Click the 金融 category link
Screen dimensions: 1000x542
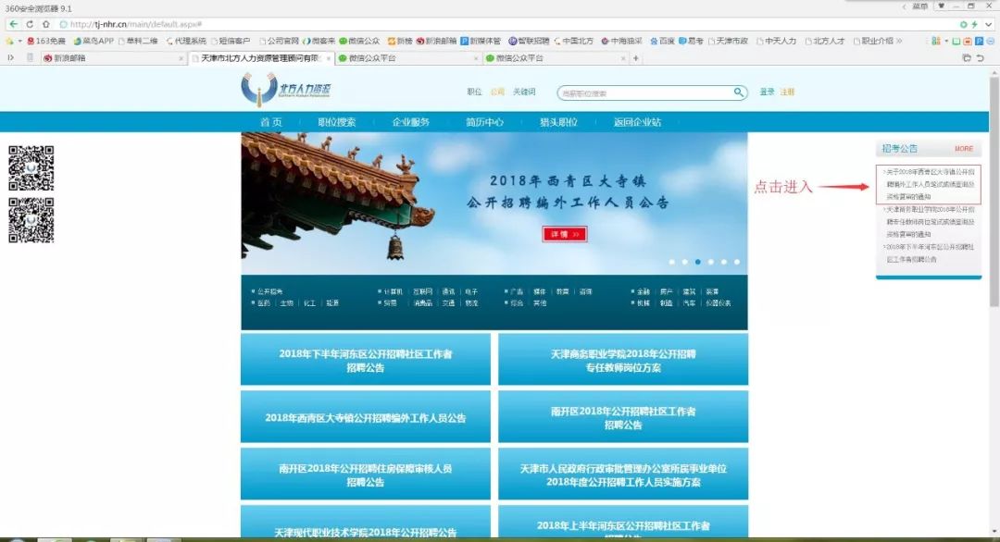[x=643, y=291]
